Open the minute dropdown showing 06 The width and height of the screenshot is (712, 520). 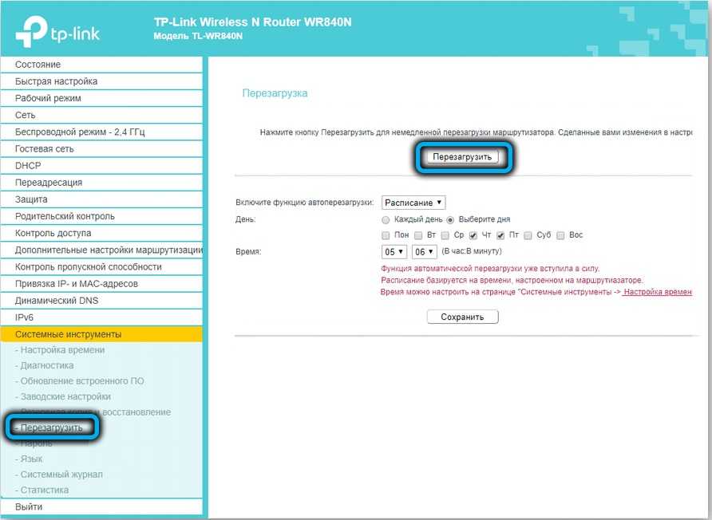pos(424,252)
